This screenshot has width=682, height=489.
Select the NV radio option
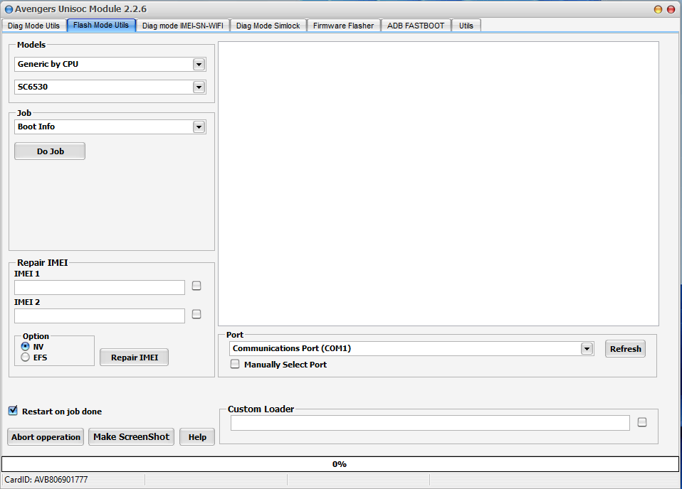coord(25,346)
